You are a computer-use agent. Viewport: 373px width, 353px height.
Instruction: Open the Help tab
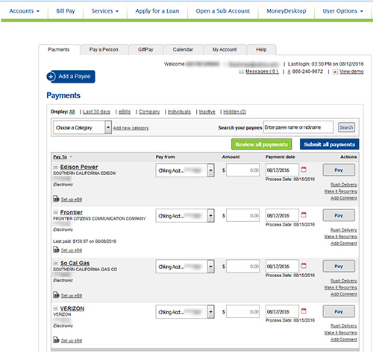[x=261, y=50]
